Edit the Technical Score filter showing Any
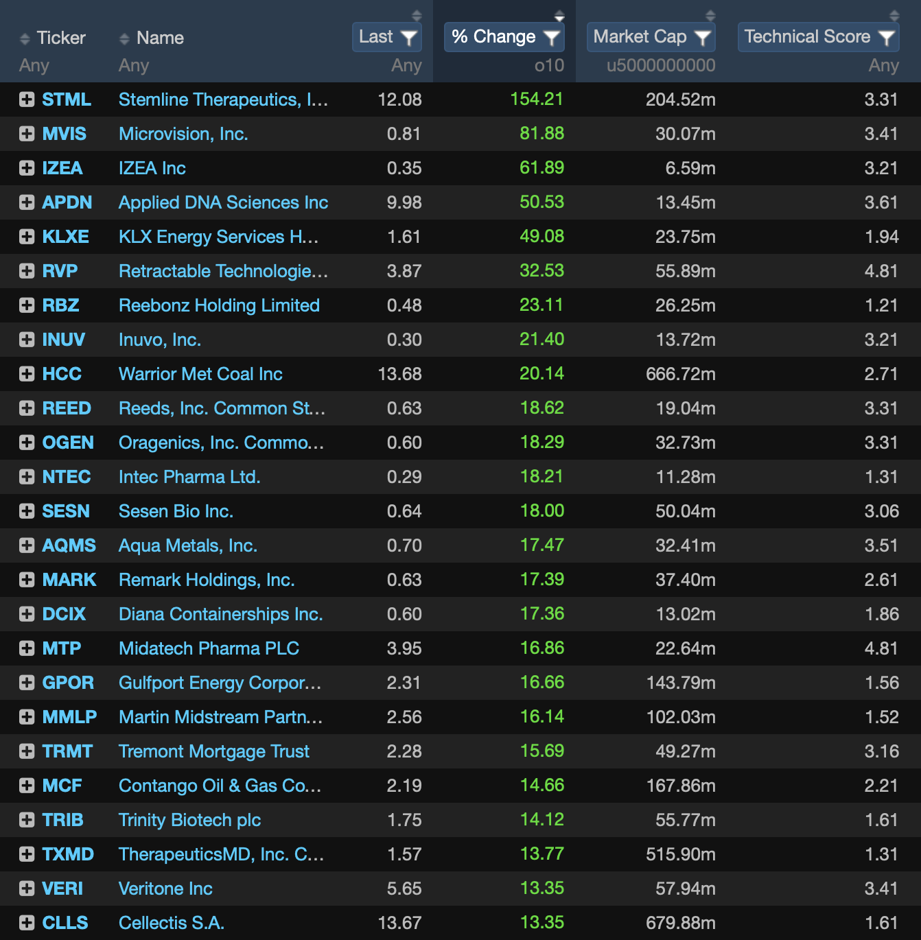The image size is (921, 940). click(883, 66)
